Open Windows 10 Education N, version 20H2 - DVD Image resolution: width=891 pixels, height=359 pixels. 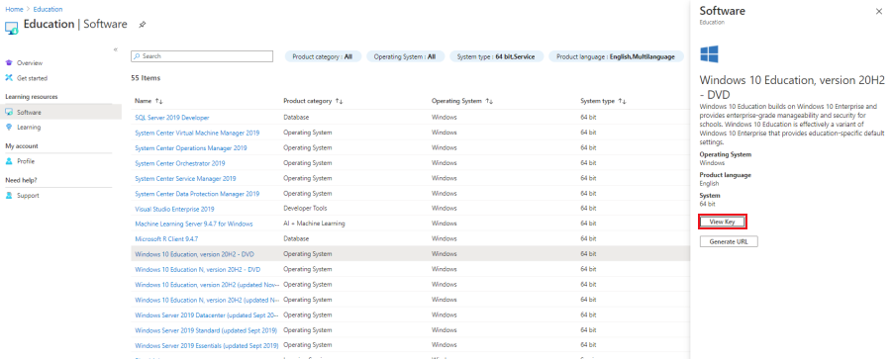(198, 269)
